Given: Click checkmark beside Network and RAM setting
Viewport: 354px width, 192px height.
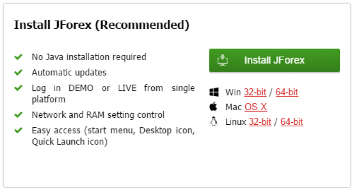Looking at the screenshot, I should [x=18, y=115].
